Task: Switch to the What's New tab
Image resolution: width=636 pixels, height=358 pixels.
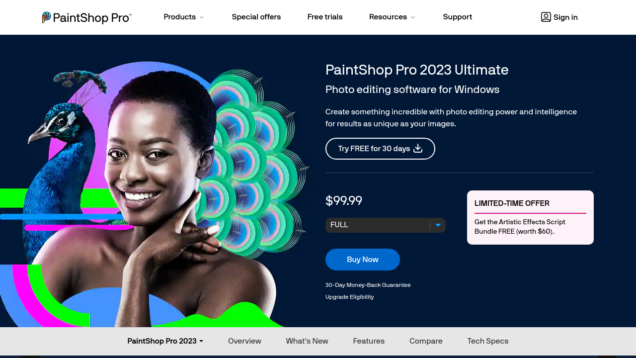Action: [307, 341]
